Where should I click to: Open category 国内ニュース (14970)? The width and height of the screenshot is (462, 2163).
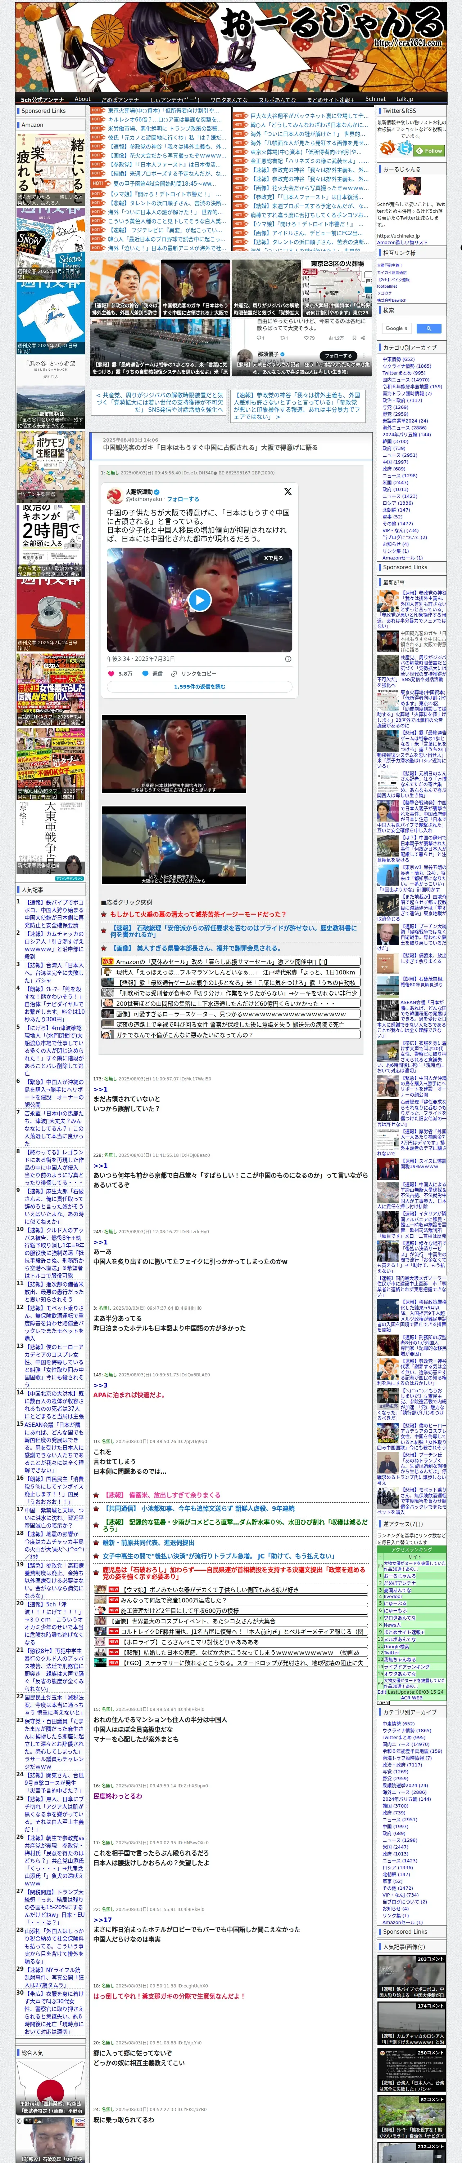tap(406, 380)
